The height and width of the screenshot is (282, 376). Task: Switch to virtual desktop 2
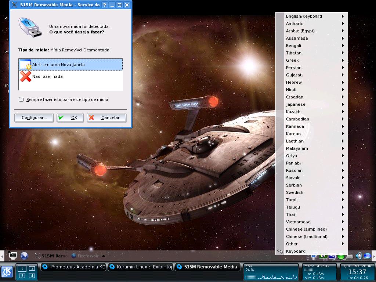[x=32, y=268]
